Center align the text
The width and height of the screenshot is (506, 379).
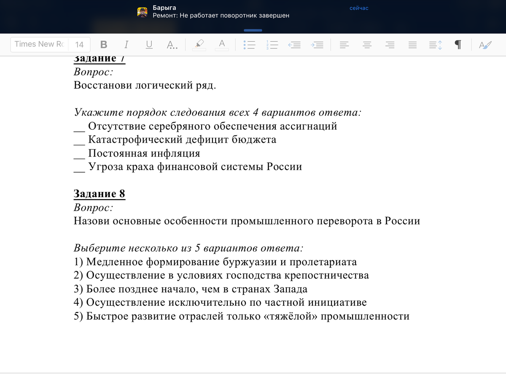(x=367, y=45)
